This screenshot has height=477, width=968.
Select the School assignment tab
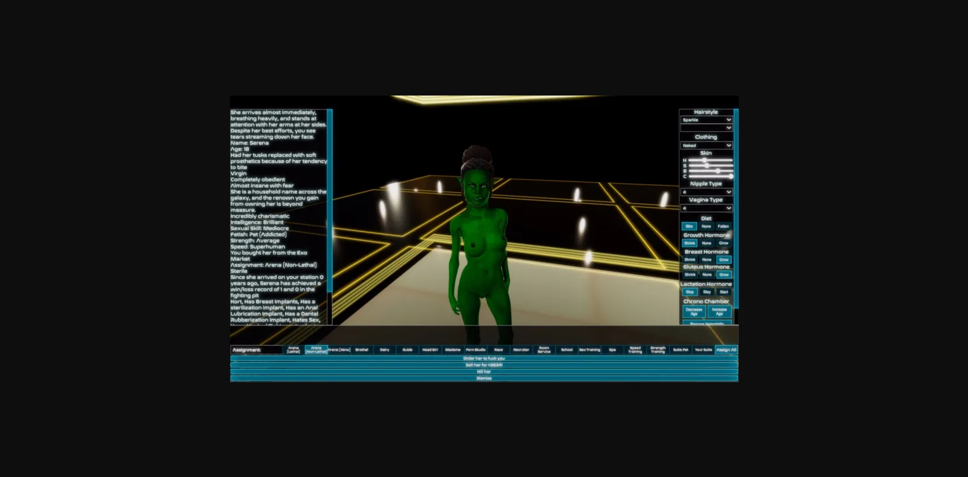pos(567,350)
